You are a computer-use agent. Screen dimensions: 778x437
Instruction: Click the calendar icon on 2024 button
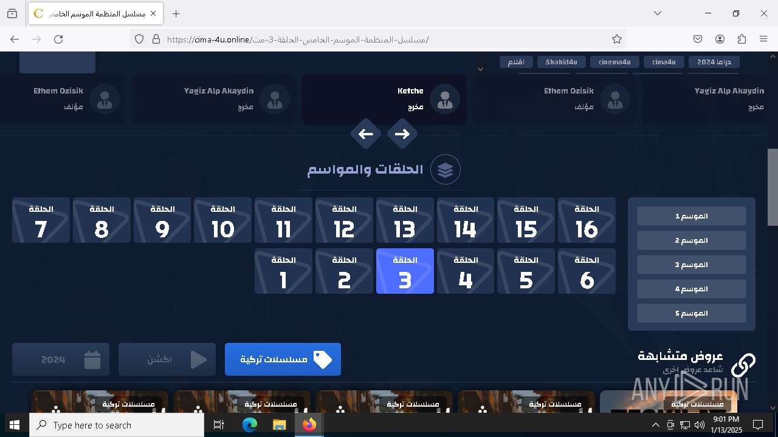(x=92, y=359)
